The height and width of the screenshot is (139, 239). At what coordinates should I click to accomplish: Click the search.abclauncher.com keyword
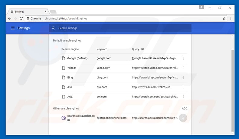click(111, 118)
